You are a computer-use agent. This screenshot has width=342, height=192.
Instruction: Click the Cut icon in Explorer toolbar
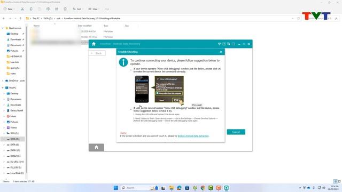point(22,9)
